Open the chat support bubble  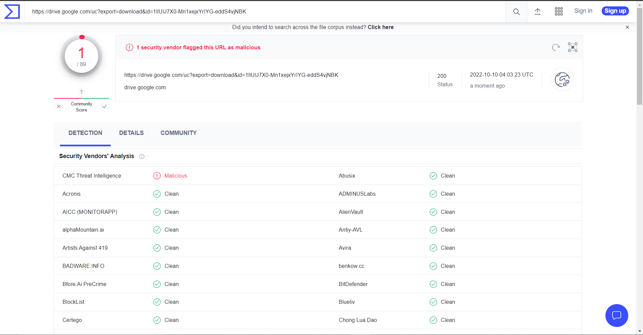pyautogui.click(x=617, y=316)
